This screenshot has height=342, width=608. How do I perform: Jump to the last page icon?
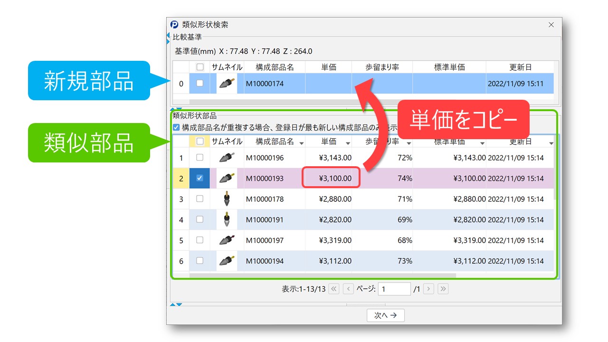point(443,289)
